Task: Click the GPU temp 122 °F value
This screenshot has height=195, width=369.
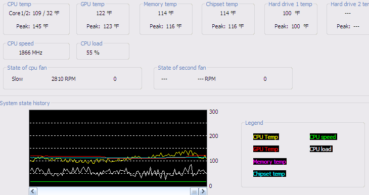Action: click(x=104, y=14)
